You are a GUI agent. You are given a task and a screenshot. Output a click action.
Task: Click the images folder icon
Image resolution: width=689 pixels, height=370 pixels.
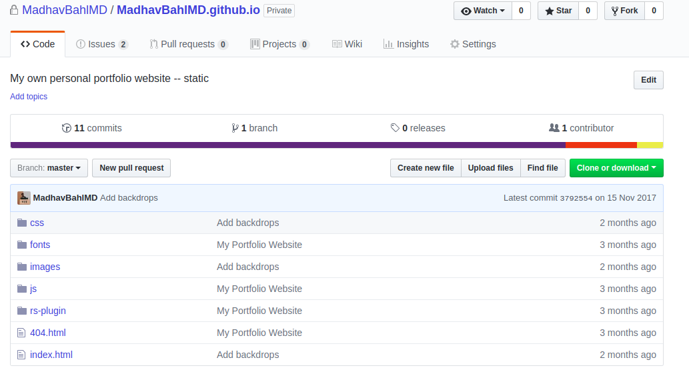click(21, 267)
